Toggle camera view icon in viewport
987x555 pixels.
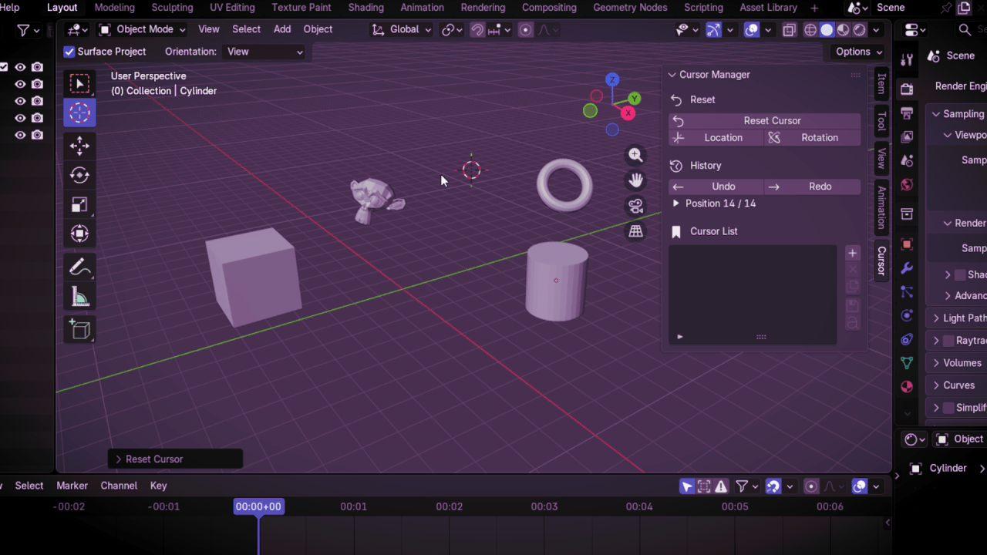pos(635,206)
